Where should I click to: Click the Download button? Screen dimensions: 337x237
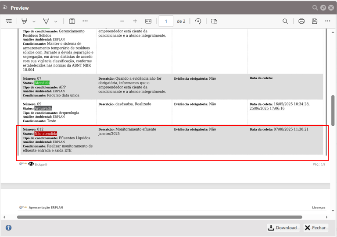[x=283, y=228]
